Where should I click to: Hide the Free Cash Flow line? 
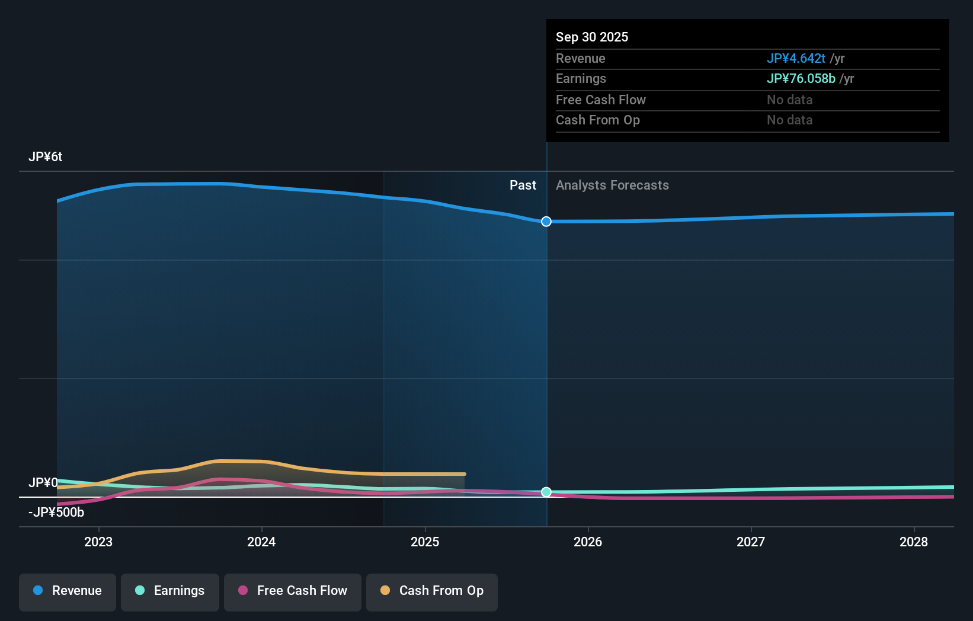click(x=292, y=591)
